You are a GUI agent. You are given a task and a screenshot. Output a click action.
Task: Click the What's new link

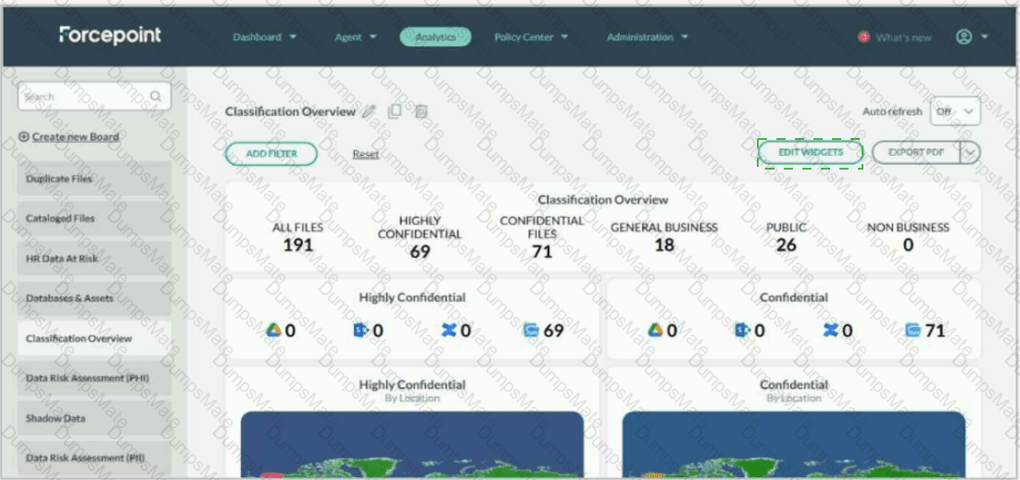click(x=903, y=38)
